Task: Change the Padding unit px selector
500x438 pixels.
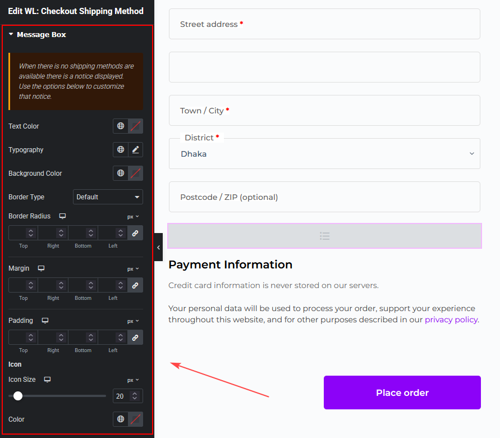Action: [133, 321]
